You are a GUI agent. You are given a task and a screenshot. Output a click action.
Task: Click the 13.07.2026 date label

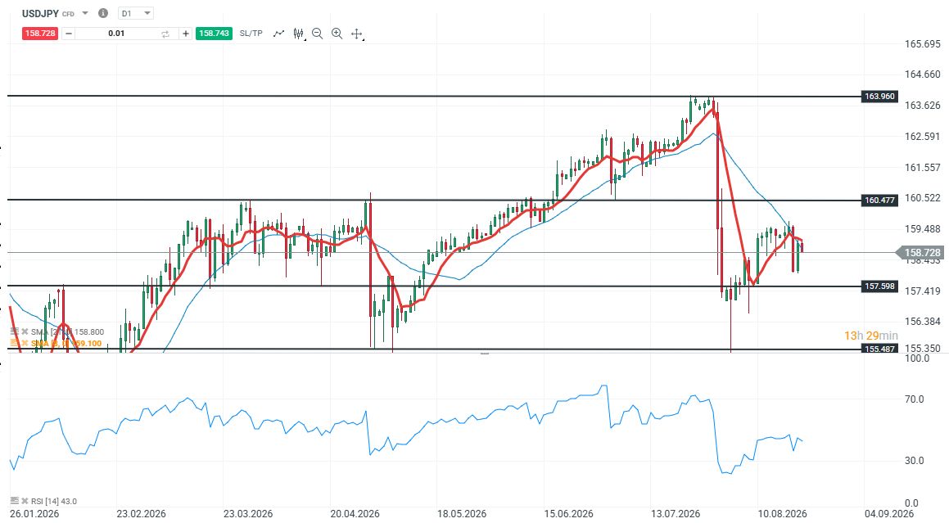tap(676, 513)
